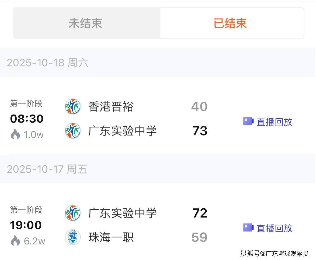This screenshot has height=260, width=316.
Task: Click score 72 in Friday match
Action: (x=200, y=213)
